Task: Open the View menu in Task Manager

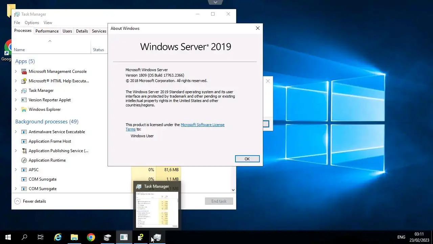Action: (x=48, y=23)
